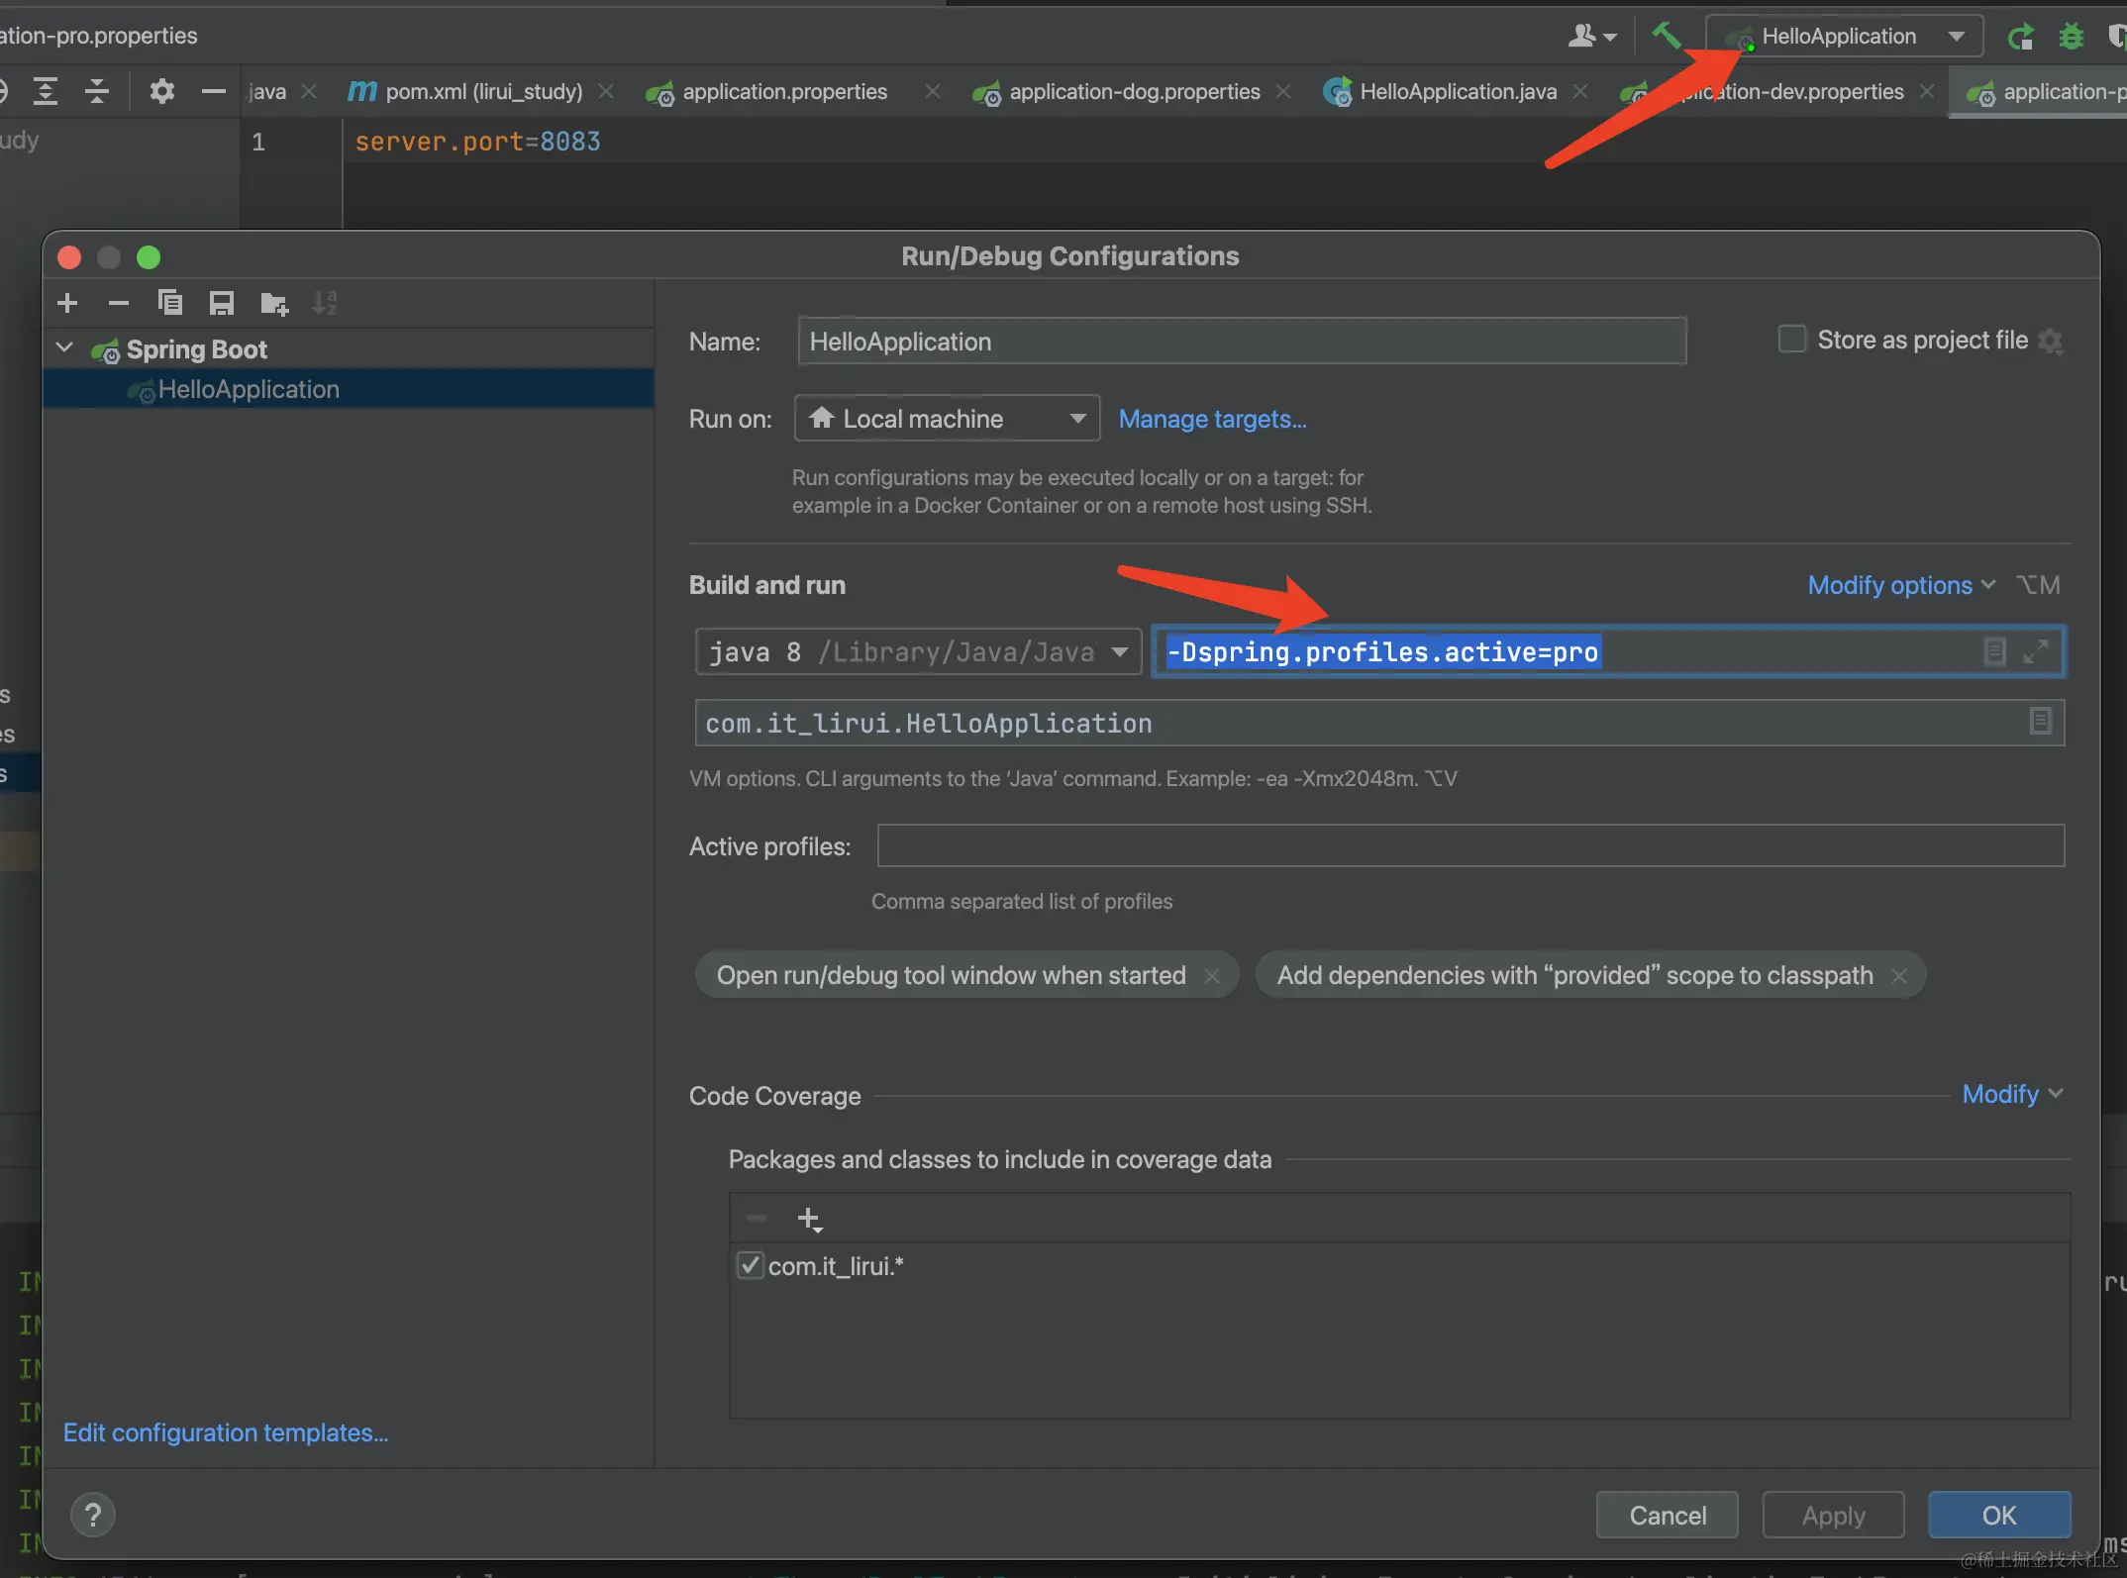The height and width of the screenshot is (1578, 2127).
Task: Click the green Build hammer icon
Action: 1667,37
